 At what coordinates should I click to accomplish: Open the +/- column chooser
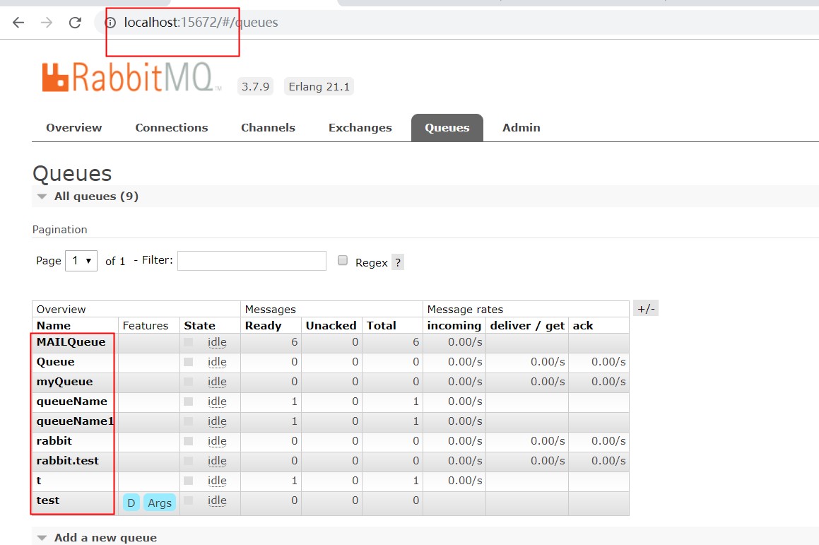(646, 309)
